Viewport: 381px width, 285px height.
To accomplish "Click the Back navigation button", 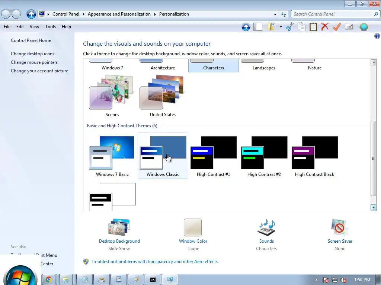I will point(6,14).
